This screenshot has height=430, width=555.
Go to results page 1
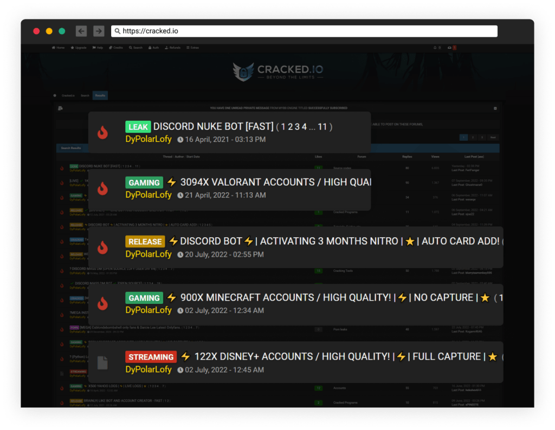coord(464,138)
